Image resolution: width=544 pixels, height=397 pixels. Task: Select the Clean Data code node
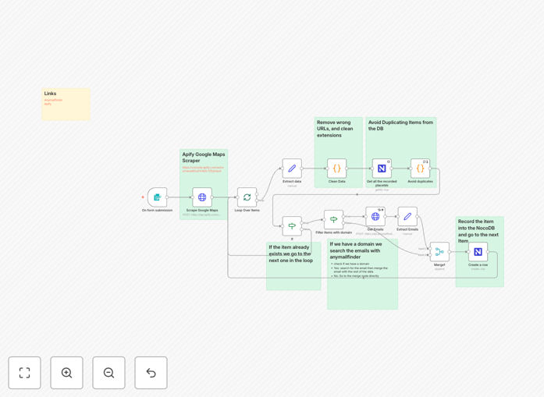pos(337,168)
